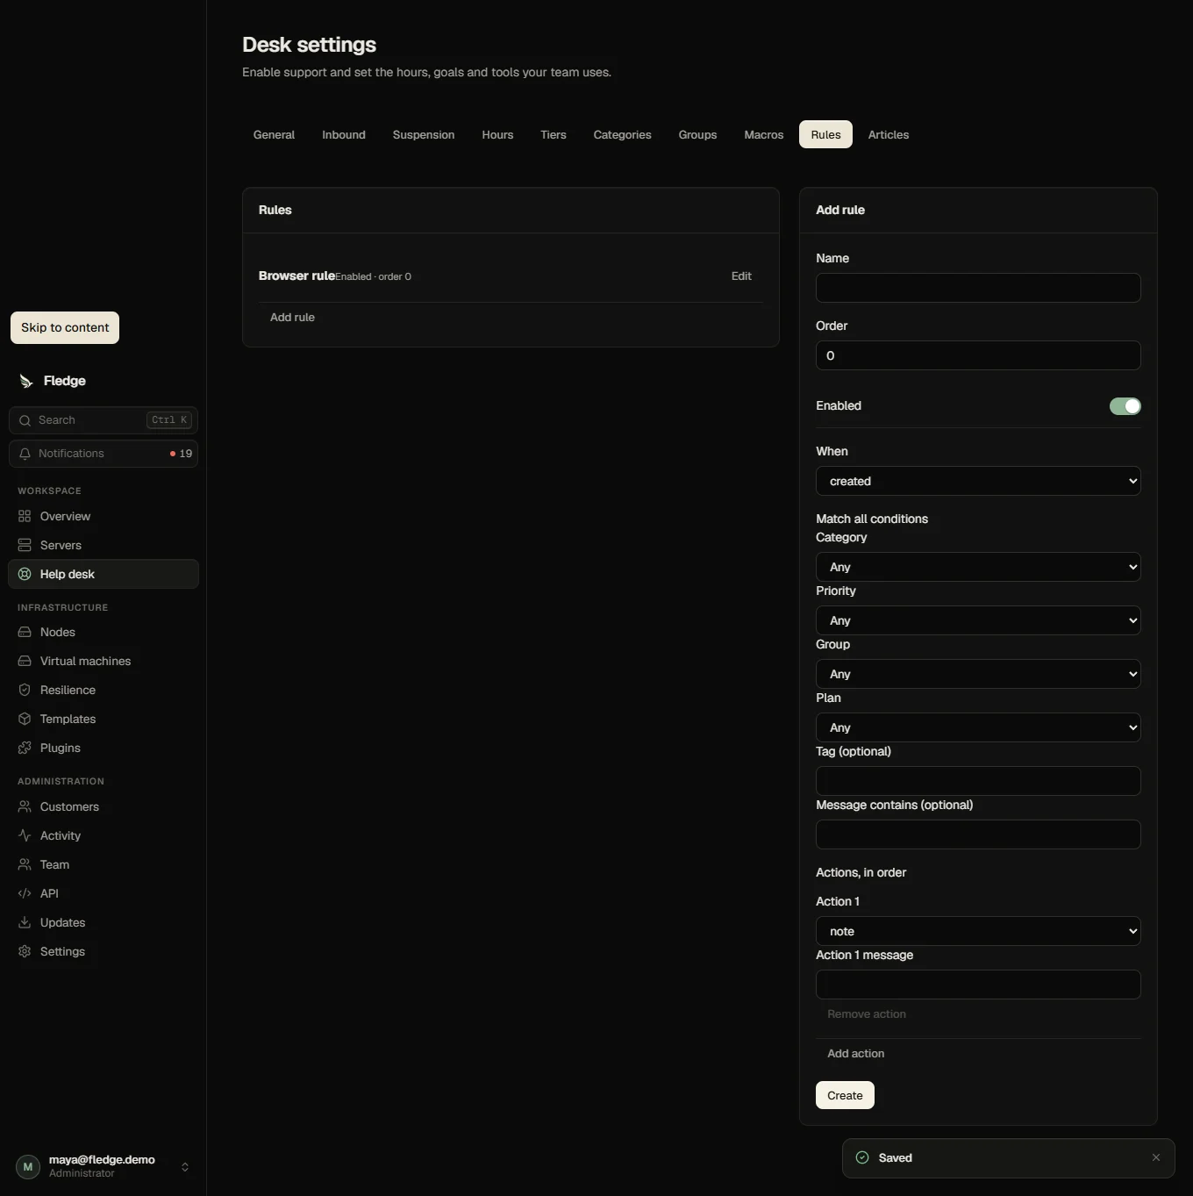This screenshot has width=1193, height=1196.
Task: Click the Activity pulse icon
Action: tap(25, 835)
